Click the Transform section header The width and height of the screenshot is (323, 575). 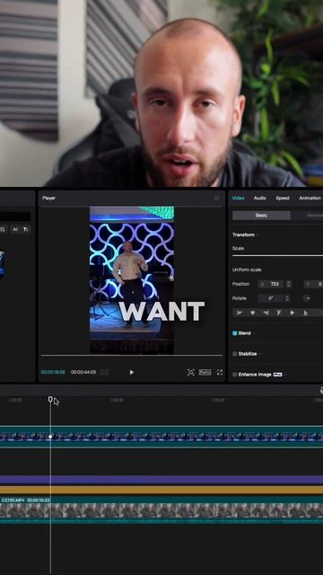click(243, 234)
